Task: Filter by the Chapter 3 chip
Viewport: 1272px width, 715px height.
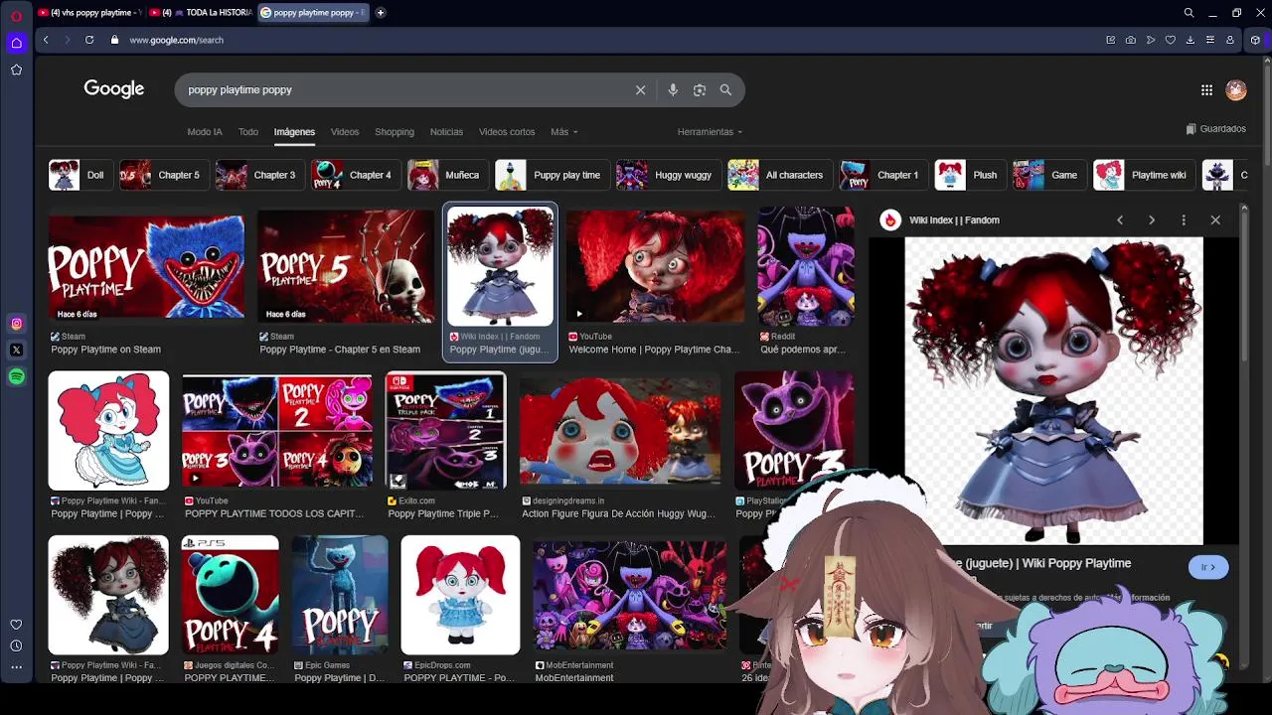Action: tap(259, 175)
